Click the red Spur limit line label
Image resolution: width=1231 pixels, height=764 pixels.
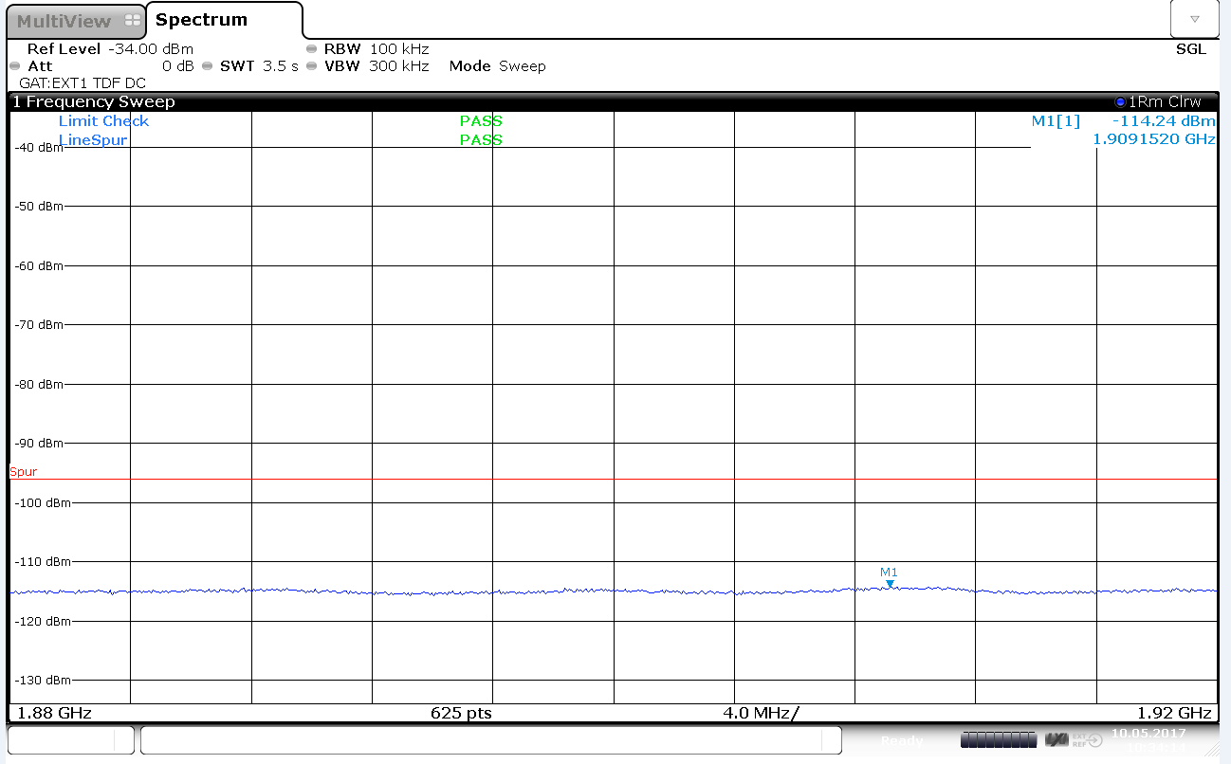(24, 472)
